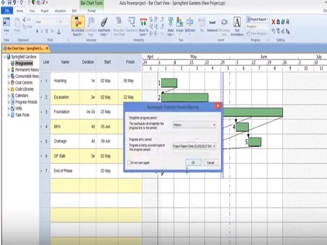Click the Split/Join icon
The image size is (327, 245).
click(190, 22)
